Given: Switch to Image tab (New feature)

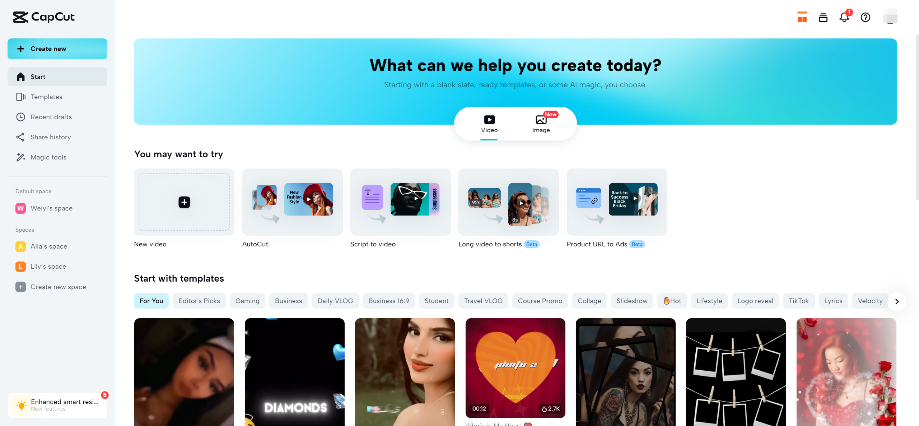Looking at the screenshot, I should (540, 123).
